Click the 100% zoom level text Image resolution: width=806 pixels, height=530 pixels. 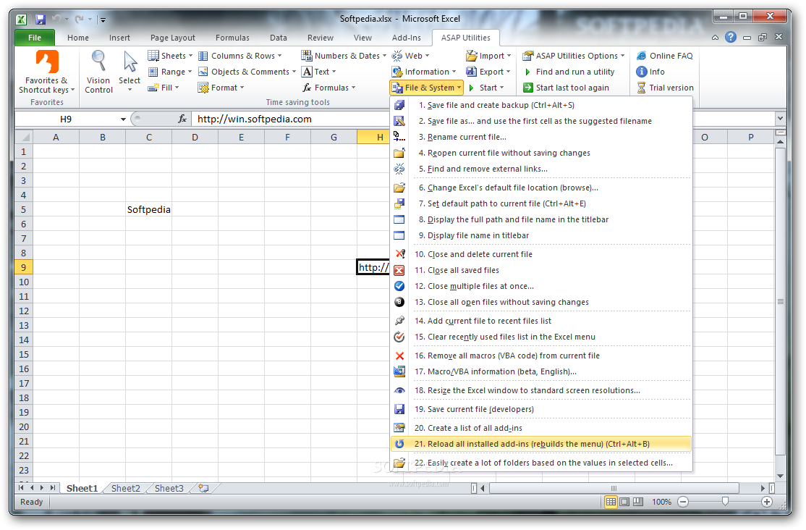pyautogui.click(x=661, y=502)
